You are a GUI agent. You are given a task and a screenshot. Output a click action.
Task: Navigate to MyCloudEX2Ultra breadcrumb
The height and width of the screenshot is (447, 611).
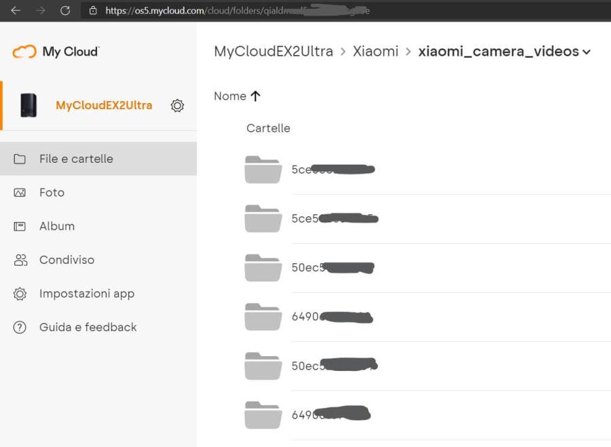pos(273,52)
